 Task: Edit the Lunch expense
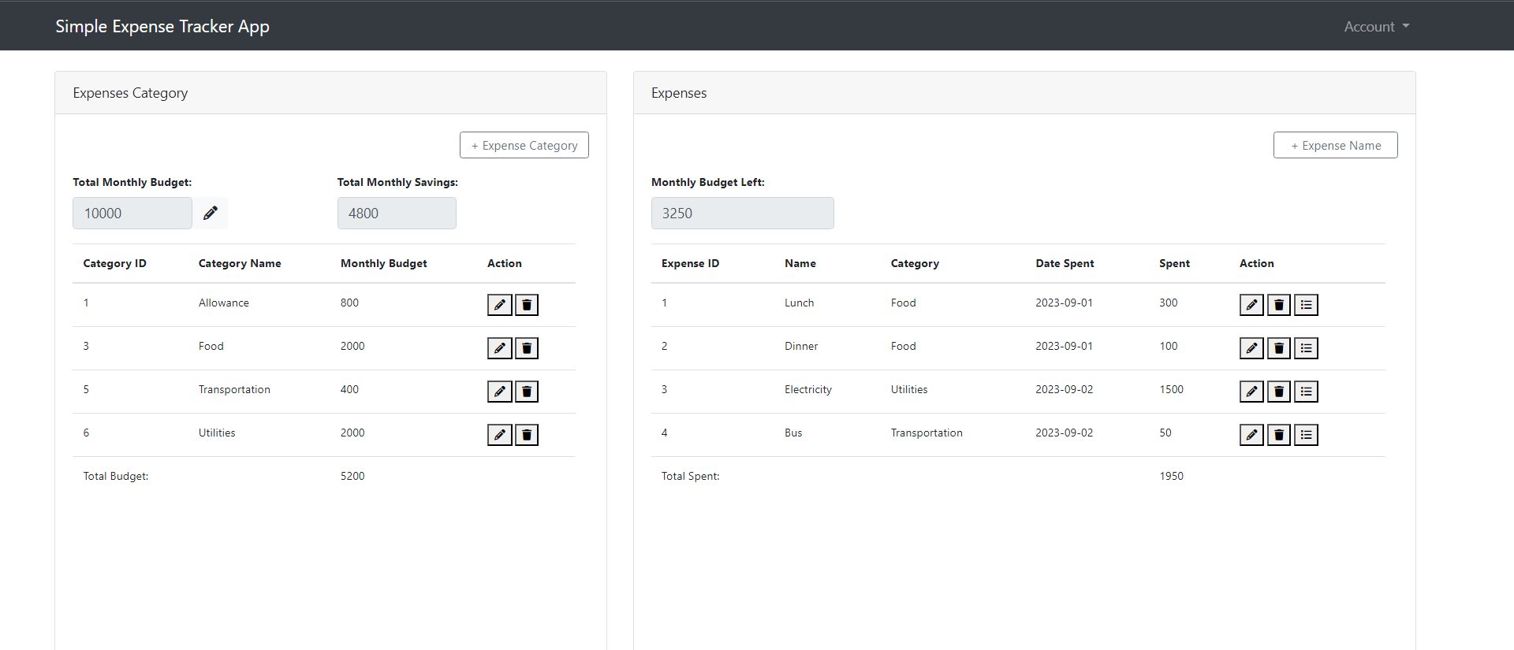1251,305
